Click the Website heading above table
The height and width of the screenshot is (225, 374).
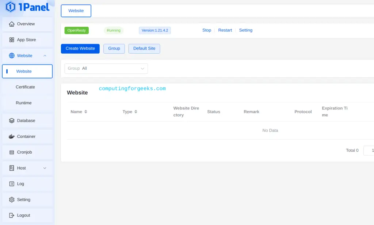(77, 93)
